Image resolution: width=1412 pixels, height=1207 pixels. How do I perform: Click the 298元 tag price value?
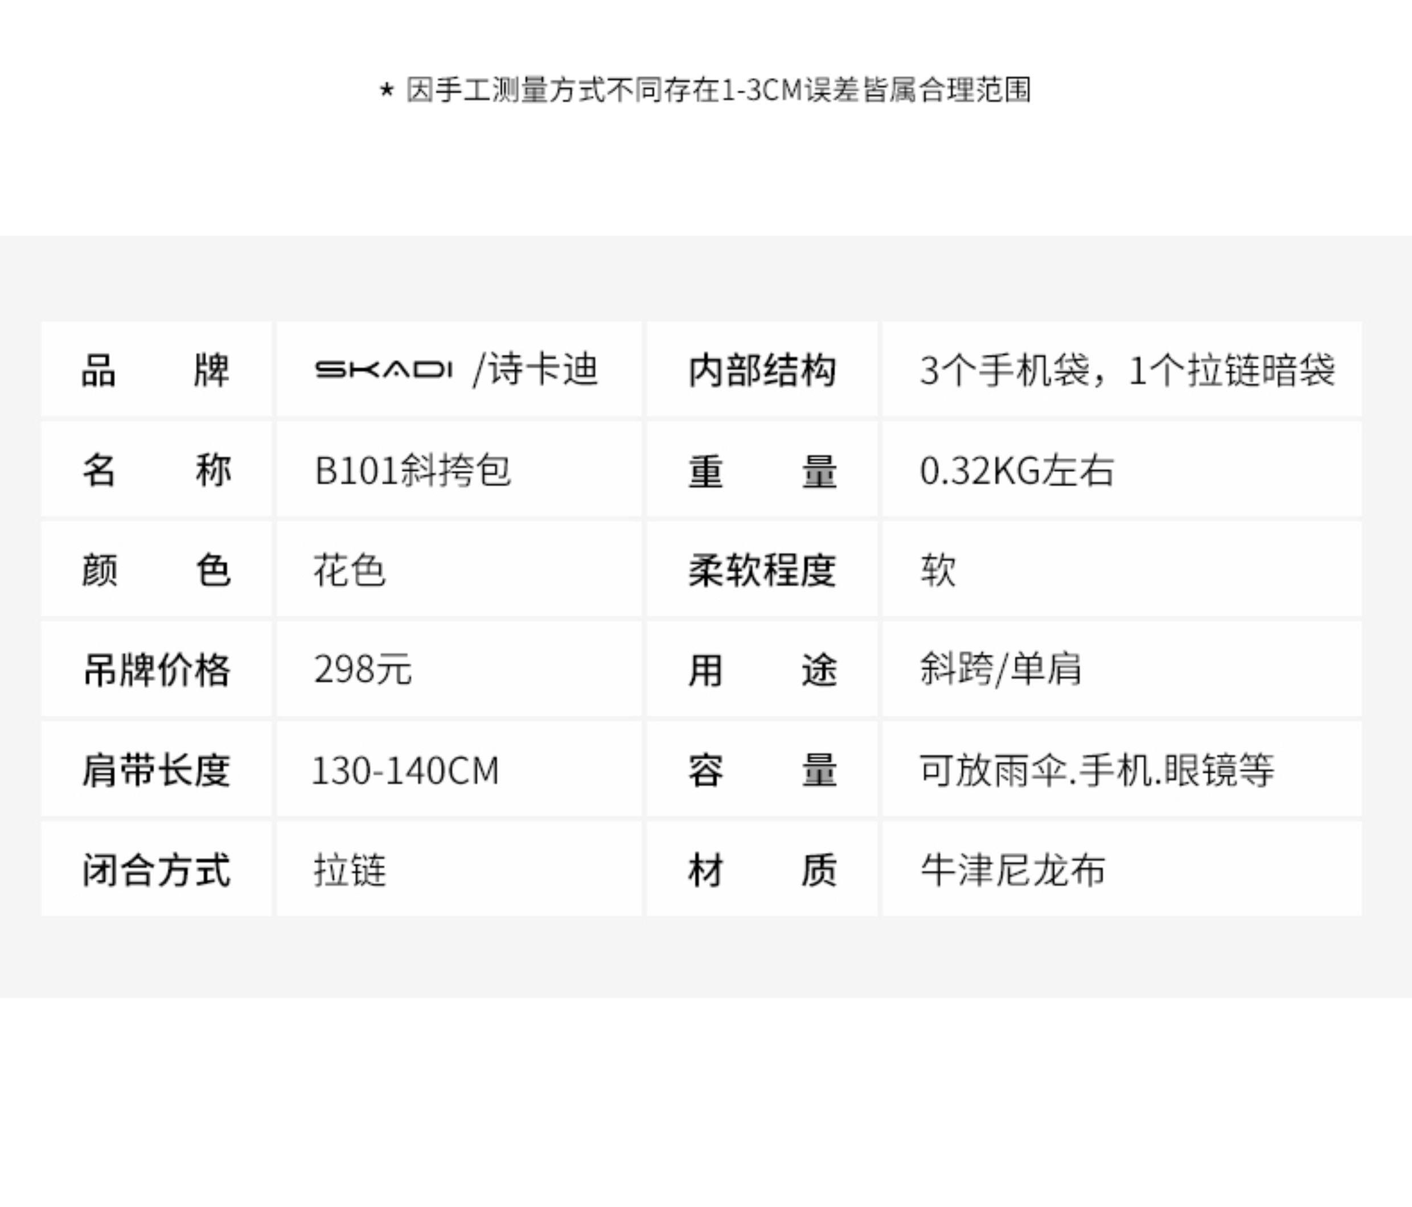click(363, 670)
